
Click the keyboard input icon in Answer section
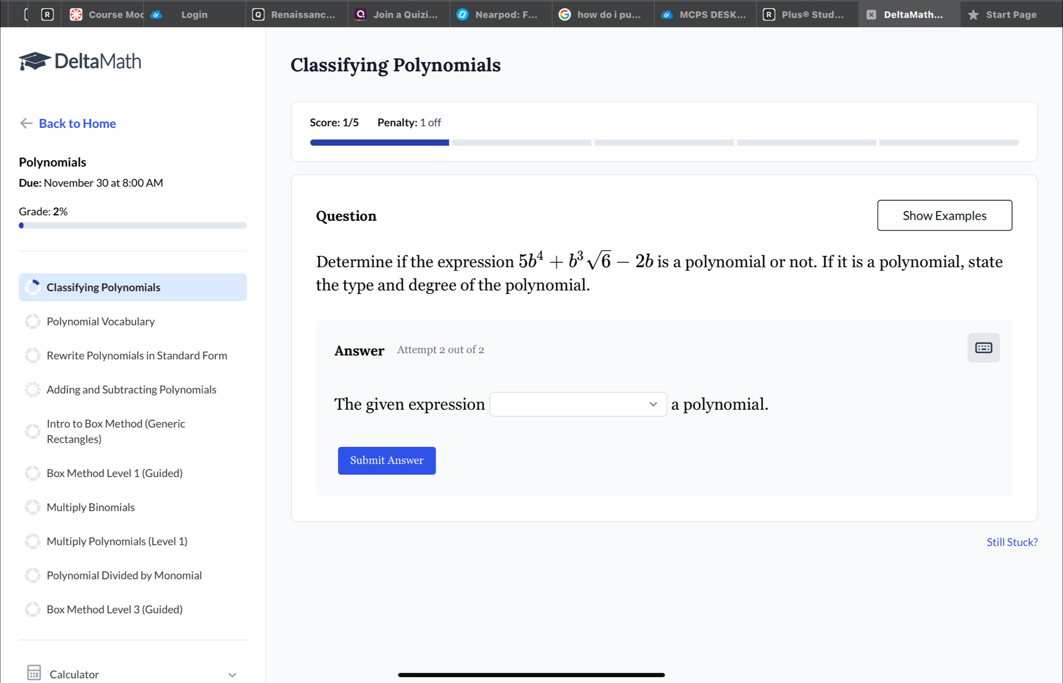[984, 346]
